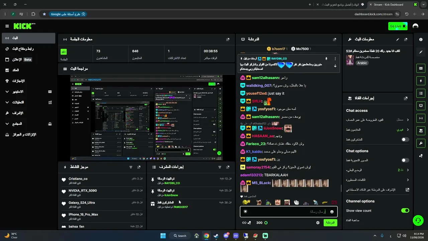This screenshot has width=428, height=241.
Task: Expand the pinned message arrow
Action: point(335,66)
